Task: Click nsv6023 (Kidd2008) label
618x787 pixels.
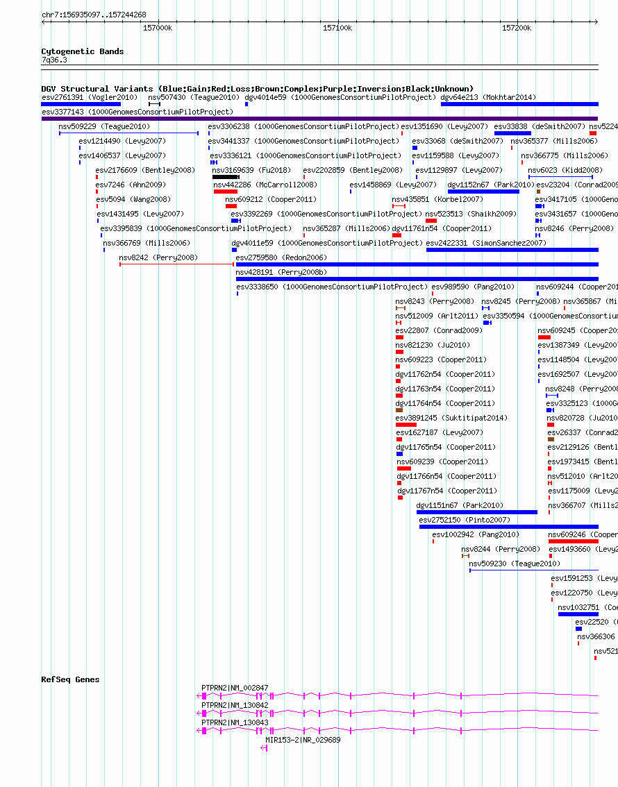Action: [x=566, y=170]
